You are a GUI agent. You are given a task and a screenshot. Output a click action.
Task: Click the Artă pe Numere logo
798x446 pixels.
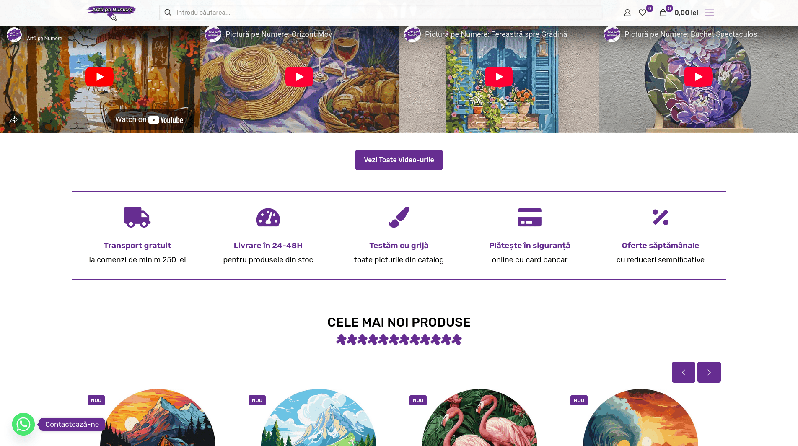[111, 12]
